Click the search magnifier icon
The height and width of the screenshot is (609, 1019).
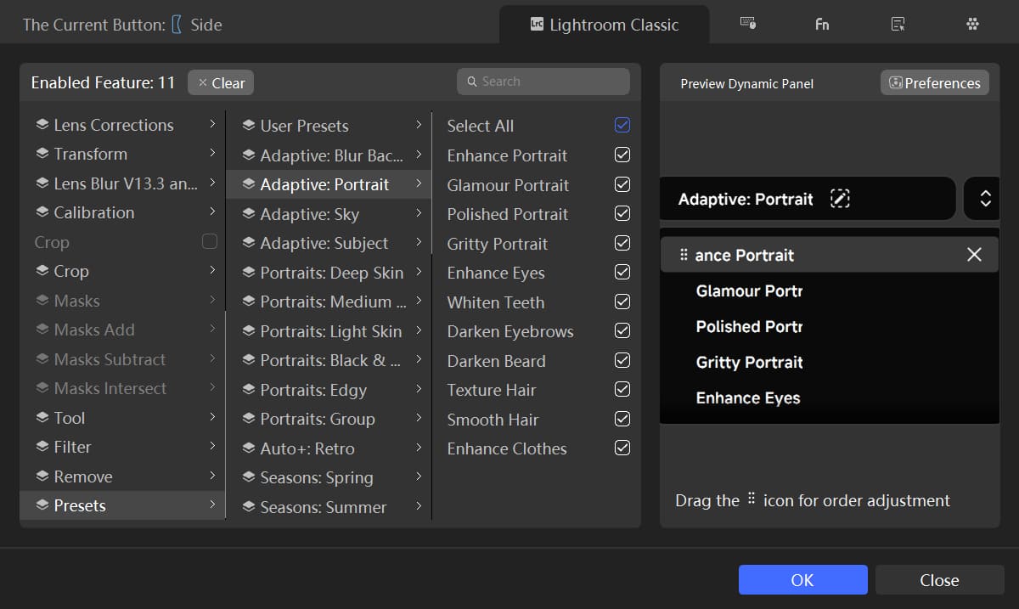coord(472,82)
